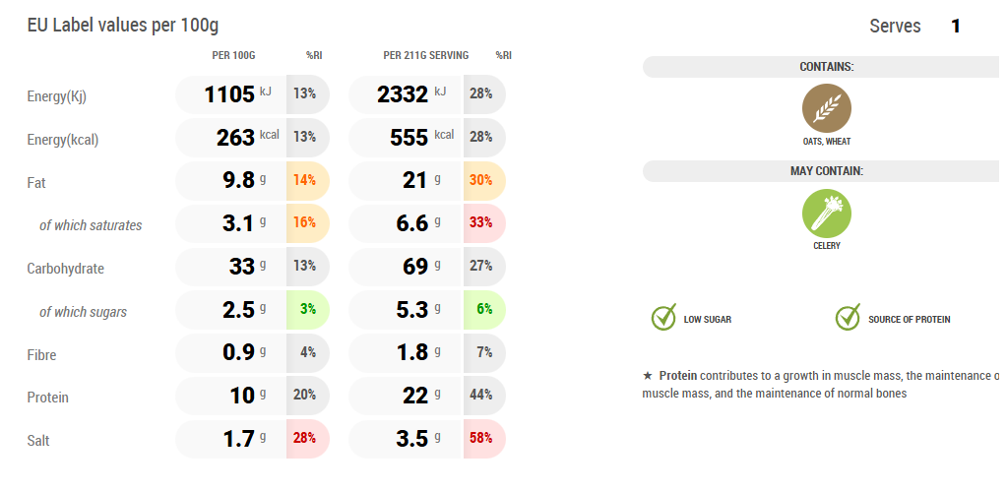Click the star beside the Protein claim
This screenshot has width=1007, height=491.
coord(647,376)
